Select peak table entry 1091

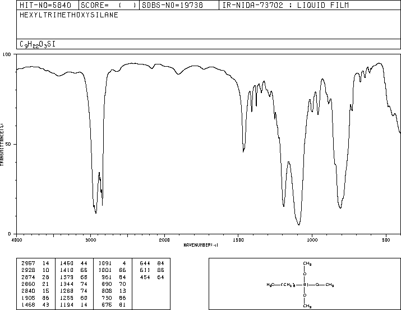[105, 263]
